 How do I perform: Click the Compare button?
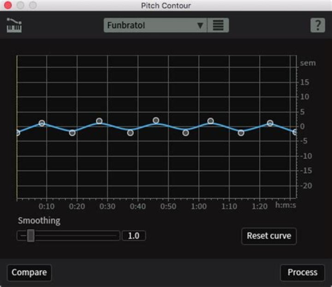click(x=29, y=272)
